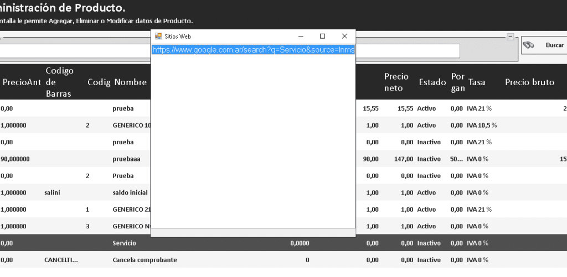Sort by the Precio bruto column
This screenshot has height=277, width=567.
click(529, 82)
